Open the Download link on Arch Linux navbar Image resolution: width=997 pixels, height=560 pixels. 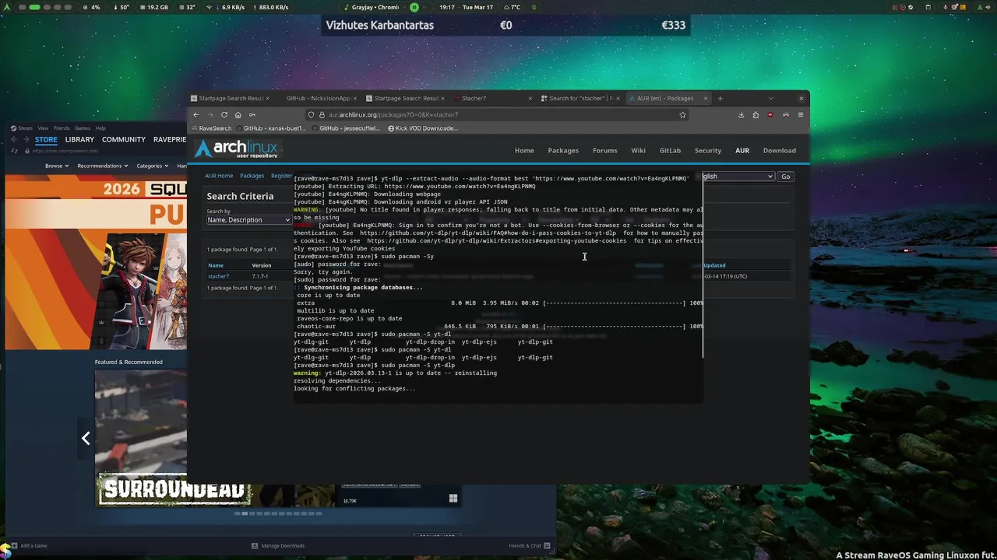click(x=780, y=150)
